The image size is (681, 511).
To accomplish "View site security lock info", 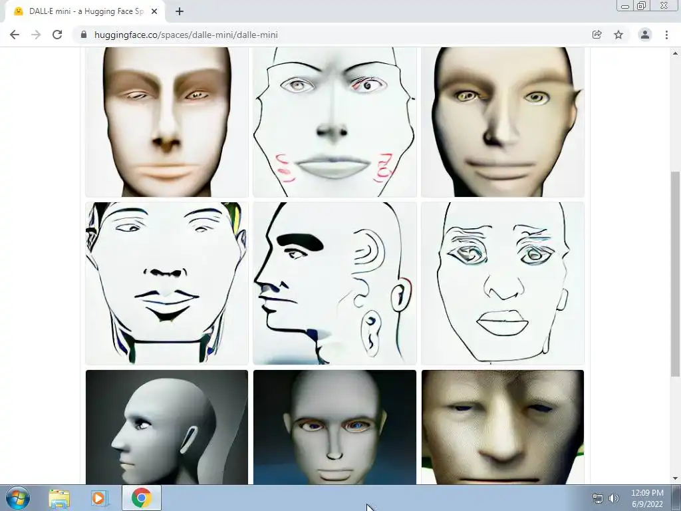I will pyautogui.click(x=84, y=35).
